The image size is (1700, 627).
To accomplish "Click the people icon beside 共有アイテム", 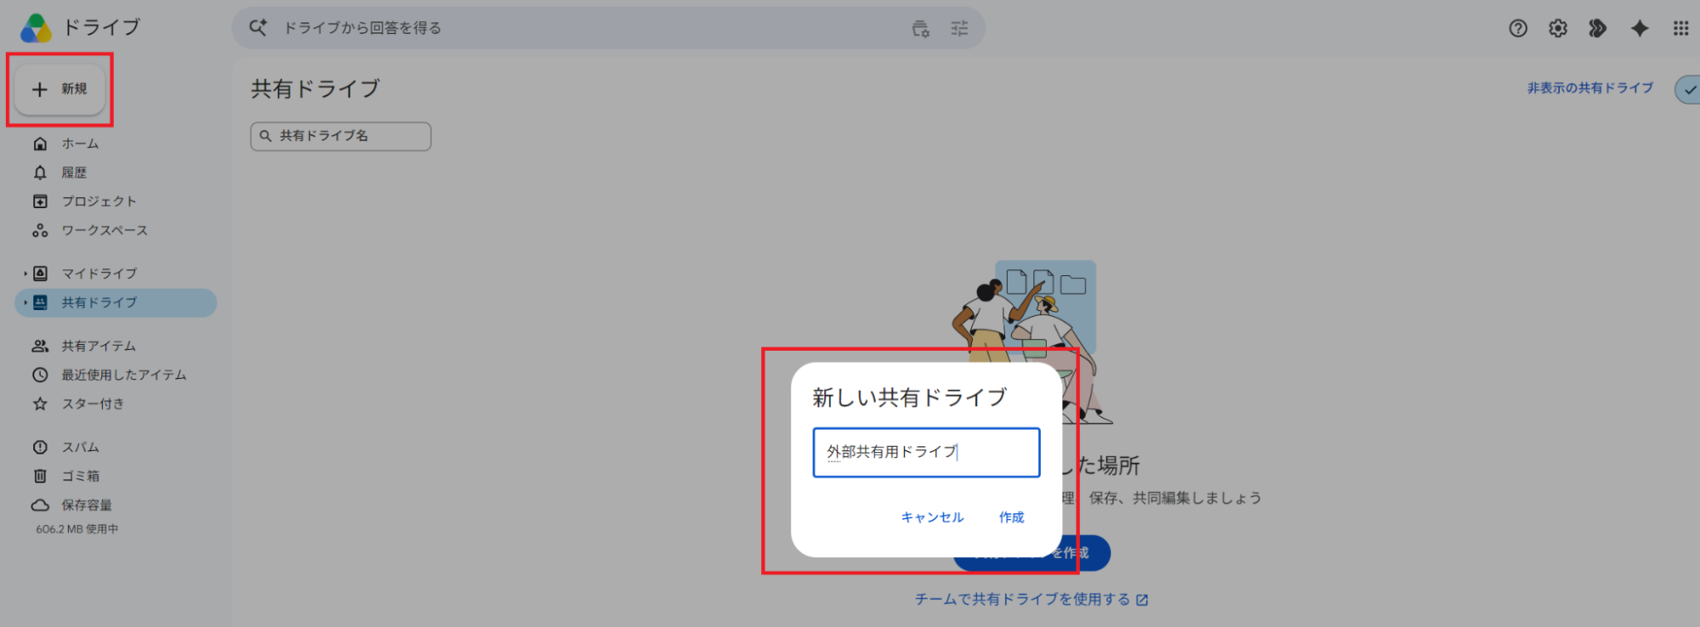I will coord(40,346).
